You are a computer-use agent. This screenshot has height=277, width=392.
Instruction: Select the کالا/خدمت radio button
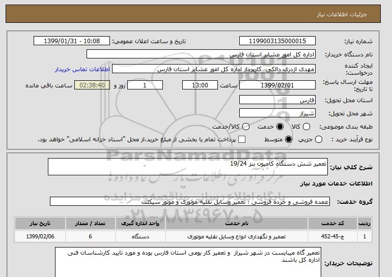tap(246, 127)
